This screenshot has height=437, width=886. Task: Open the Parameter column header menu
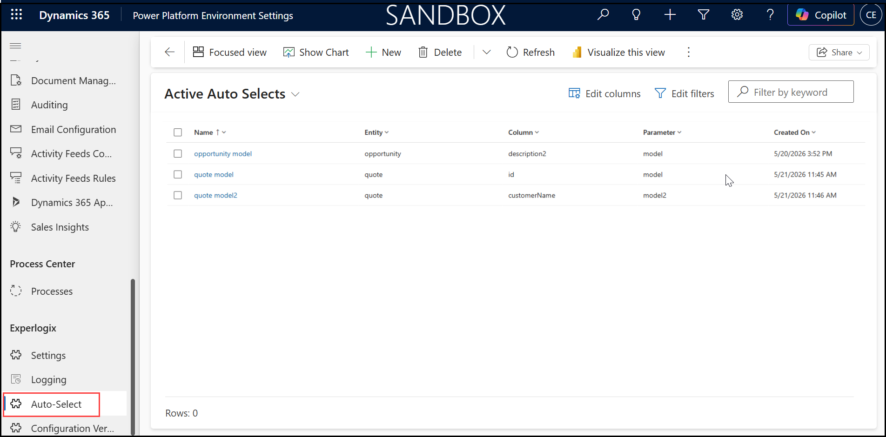click(x=662, y=132)
